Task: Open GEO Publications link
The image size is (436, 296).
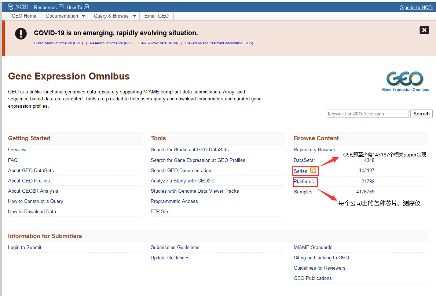Action: 313,278
